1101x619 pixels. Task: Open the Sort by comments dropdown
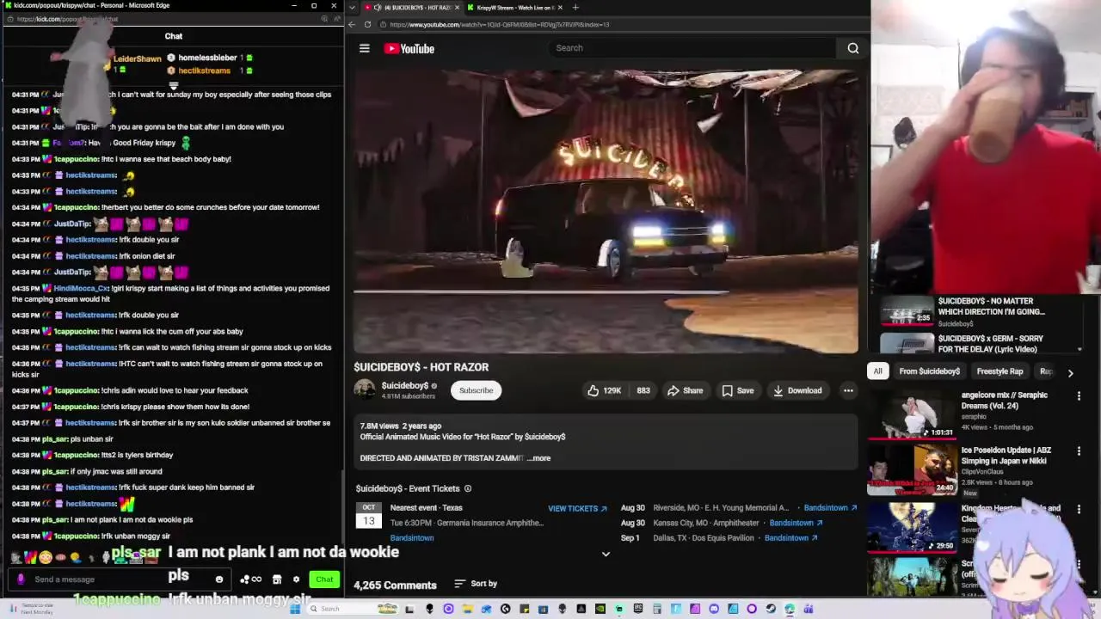[476, 584]
